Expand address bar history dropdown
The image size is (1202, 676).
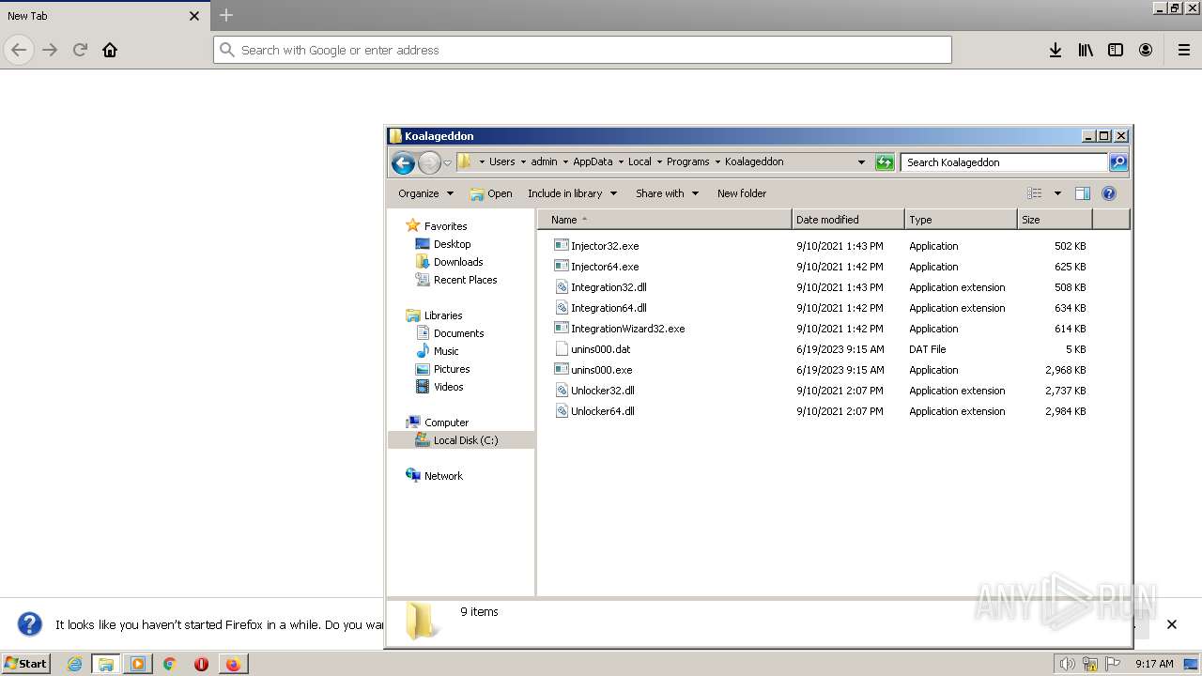pyautogui.click(x=861, y=162)
